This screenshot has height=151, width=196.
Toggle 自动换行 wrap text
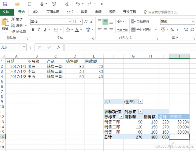pos(140,22)
